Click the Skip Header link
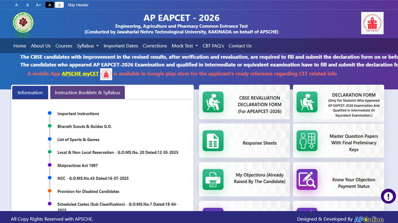The width and height of the screenshot is (398, 223). 78,5
